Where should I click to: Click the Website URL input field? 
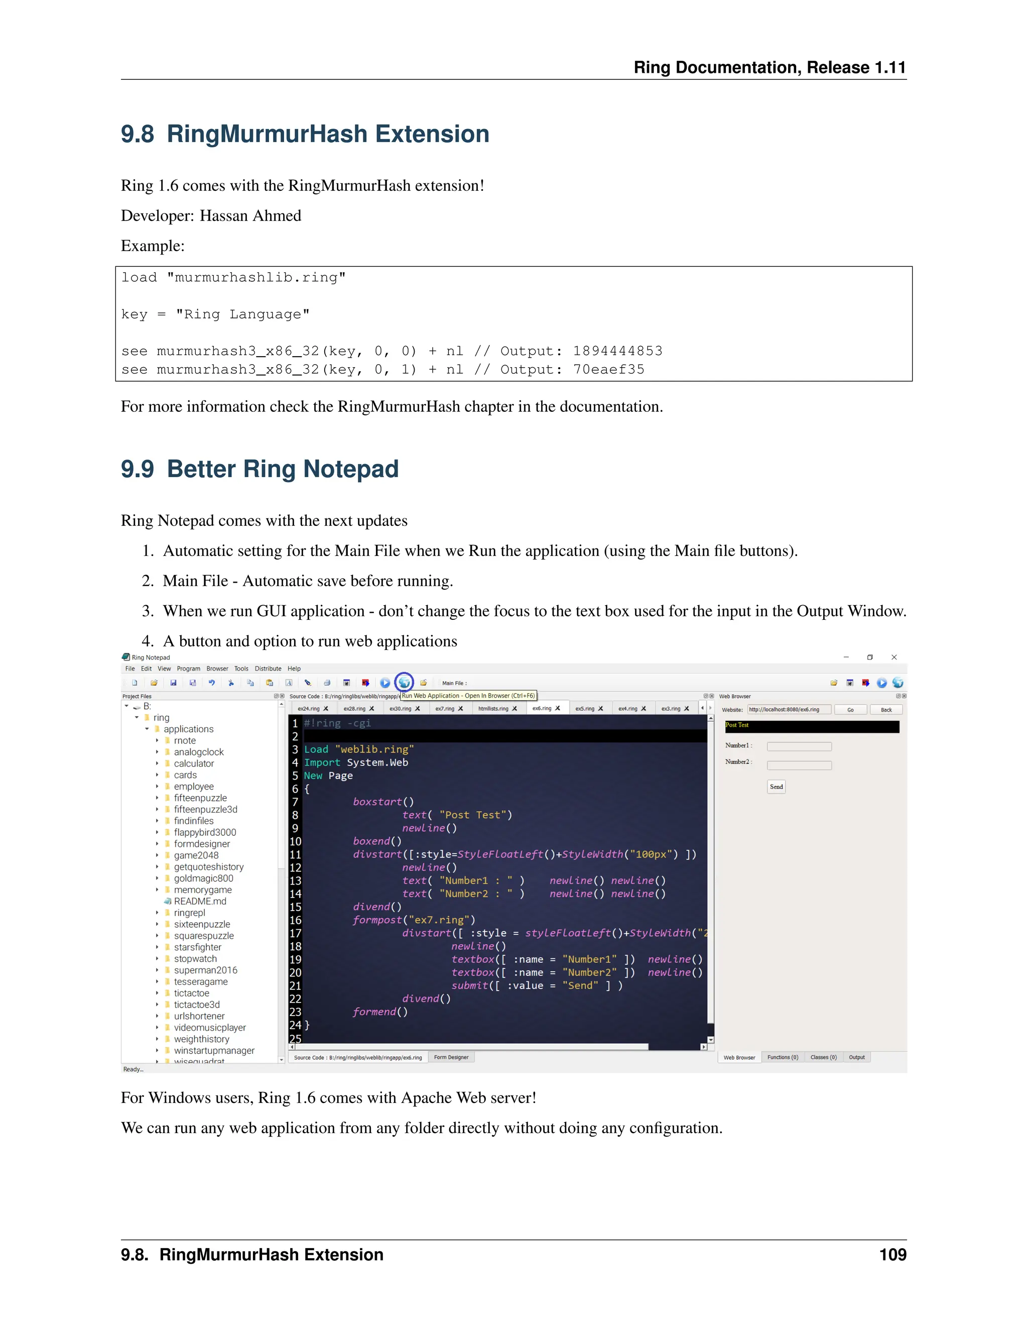pos(789,709)
